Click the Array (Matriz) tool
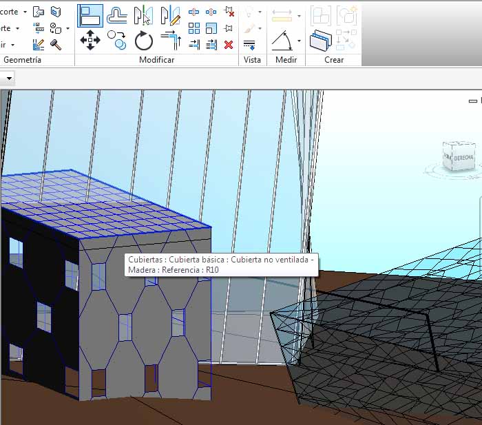Image resolution: width=482 pixels, height=425 pixels. [194, 28]
